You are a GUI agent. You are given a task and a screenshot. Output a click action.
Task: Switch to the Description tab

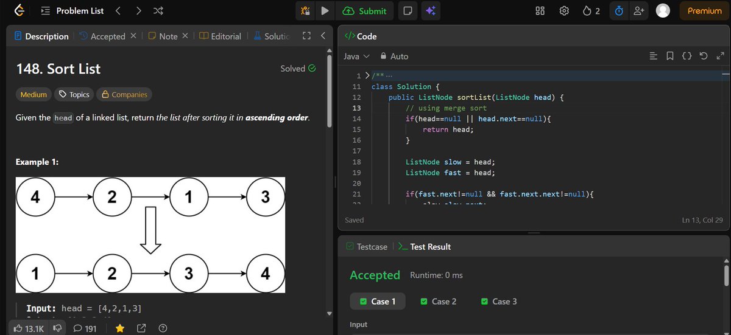click(x=41, y=36)
